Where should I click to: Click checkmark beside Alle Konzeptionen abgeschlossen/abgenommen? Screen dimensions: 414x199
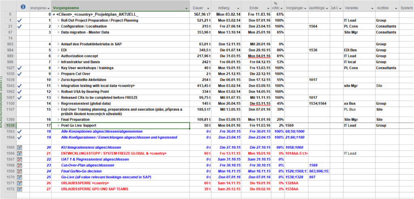coord(19,131)
